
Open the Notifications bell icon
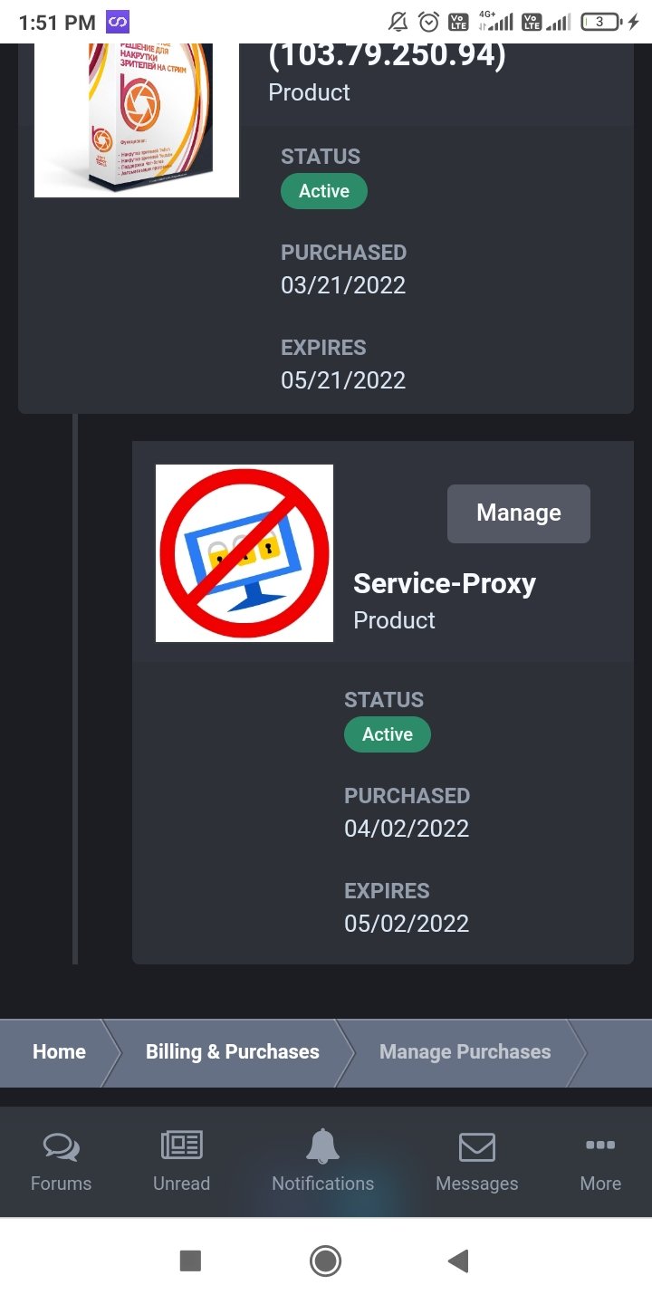tap(322, 1147)
